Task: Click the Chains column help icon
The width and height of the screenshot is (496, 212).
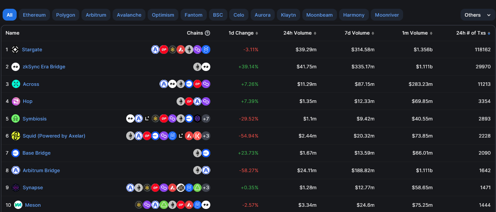Action: click(x=208, y=33)
